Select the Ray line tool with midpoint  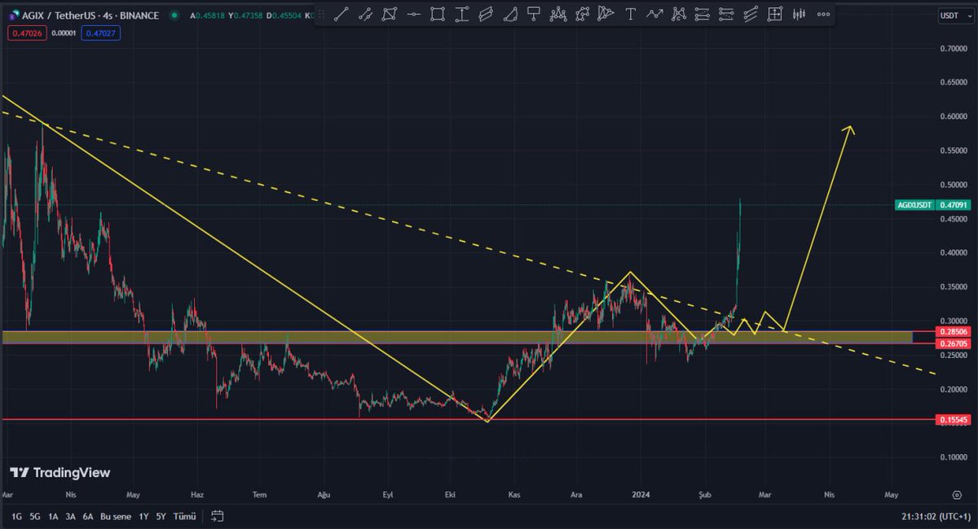[x=366, y=14]
